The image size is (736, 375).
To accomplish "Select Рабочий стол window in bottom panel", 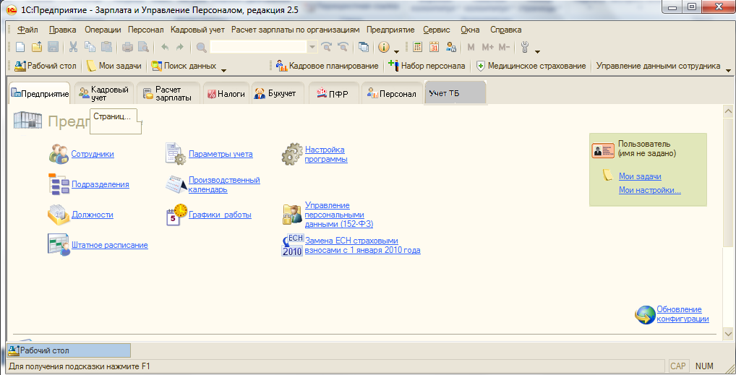I will click(69, 350).
